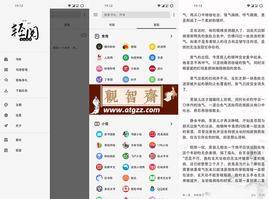
Task: Open the 书旗小说 icon
Action: coord(126,134)
